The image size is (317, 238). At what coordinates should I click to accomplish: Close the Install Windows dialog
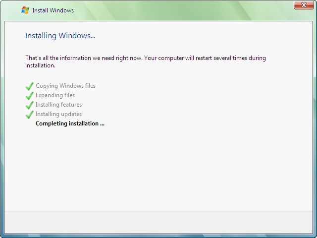pos(304,5)
